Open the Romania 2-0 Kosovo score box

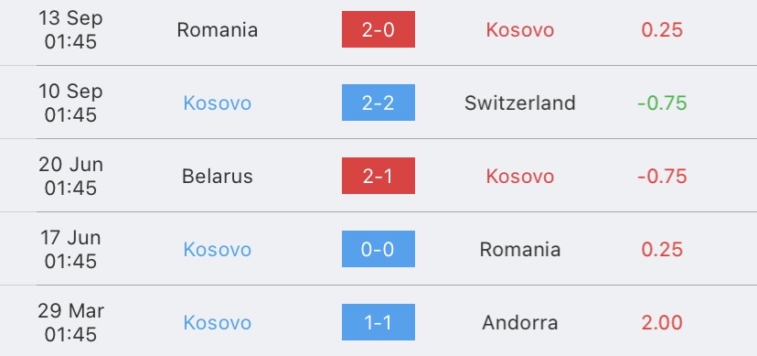pos(378,29)
